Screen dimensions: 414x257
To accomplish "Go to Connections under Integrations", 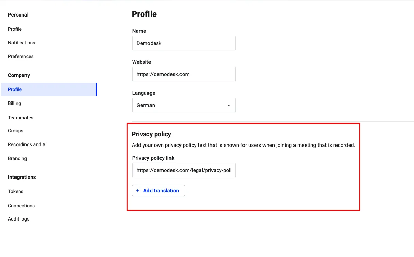I will (x=21, y=206).
